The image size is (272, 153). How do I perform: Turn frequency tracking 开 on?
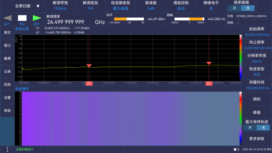[x=234, y=8]
